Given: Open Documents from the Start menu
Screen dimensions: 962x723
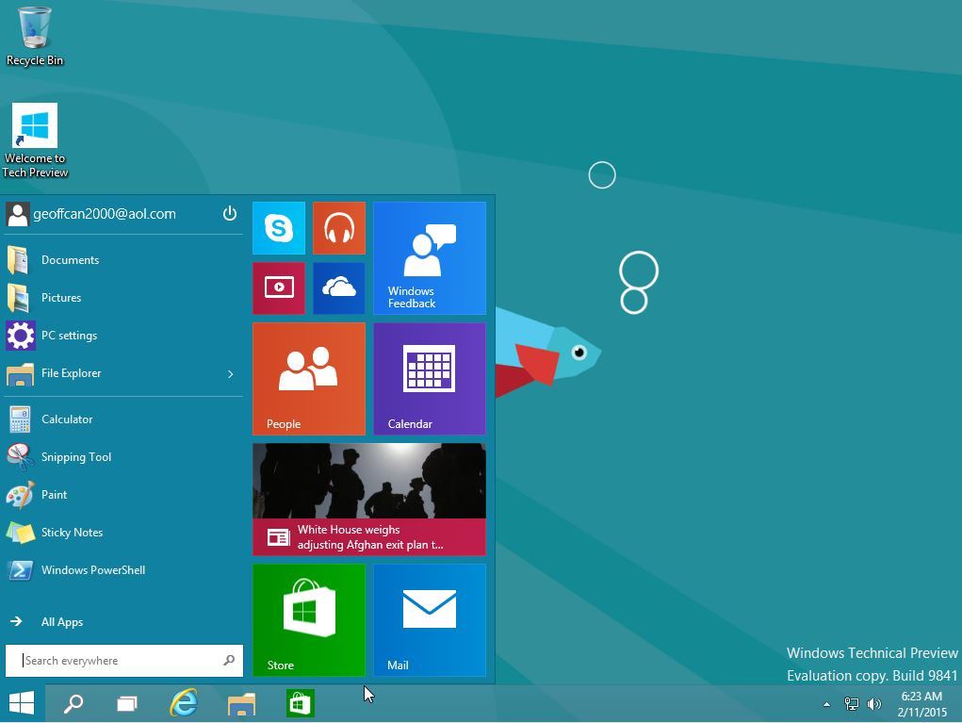Looking at the screenshot, I should coord(124,260).
